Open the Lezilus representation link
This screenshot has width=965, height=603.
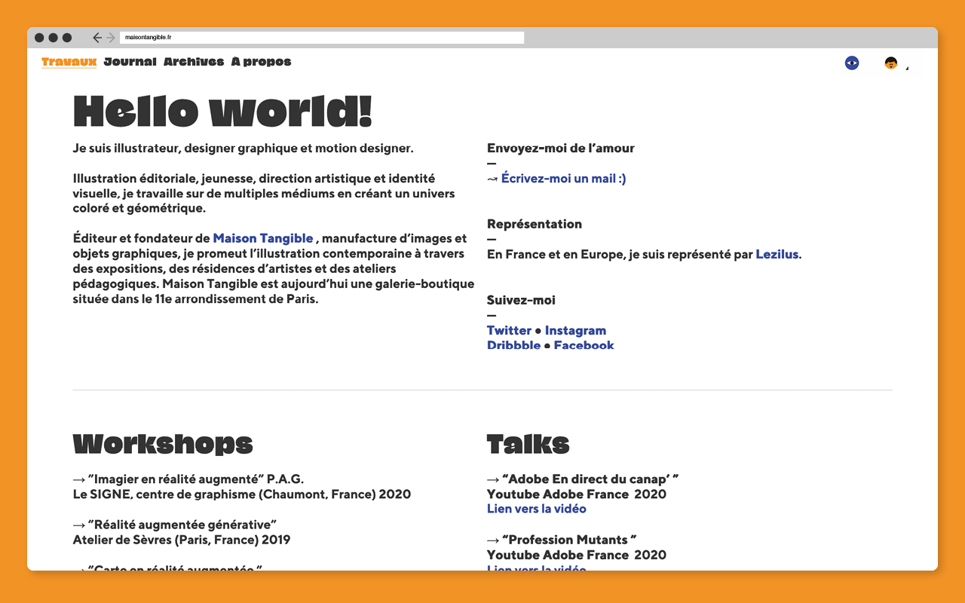click(x=777, y=254)
